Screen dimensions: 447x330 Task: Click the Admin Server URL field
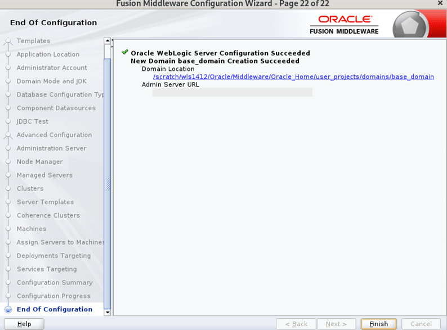pos(233,92)
